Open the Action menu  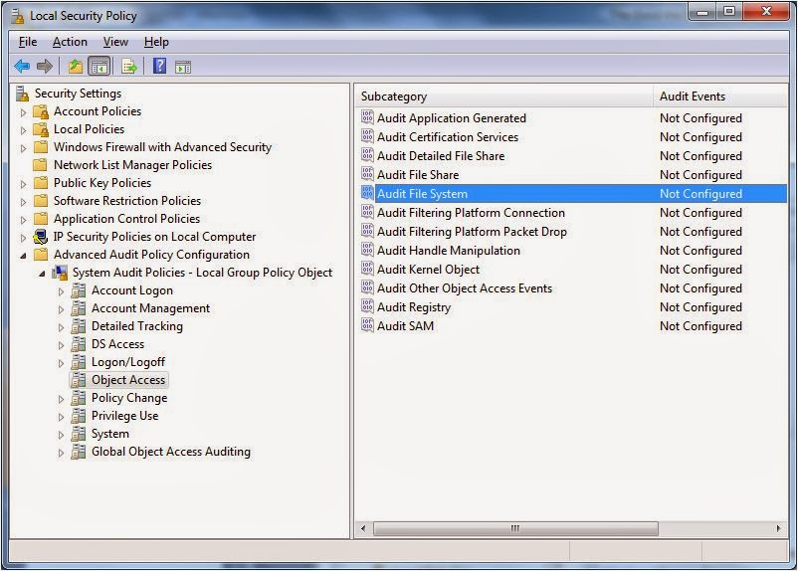pyautogui.click(x=70, y=42)
